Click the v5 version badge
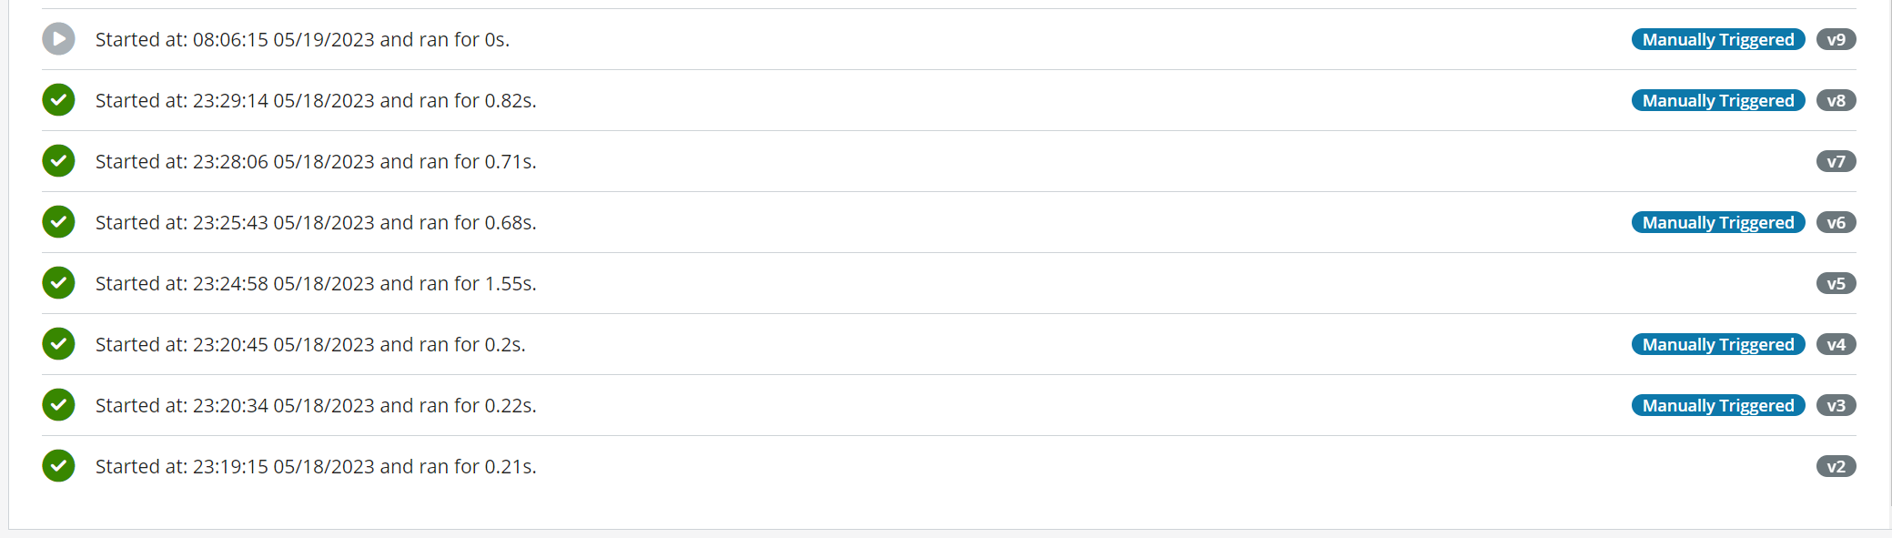 pos(1836,283)
